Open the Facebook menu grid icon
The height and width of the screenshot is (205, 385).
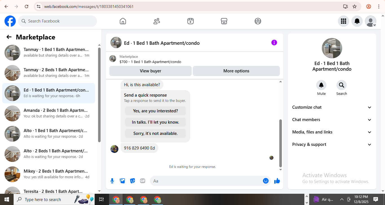[x=343, y=21]
